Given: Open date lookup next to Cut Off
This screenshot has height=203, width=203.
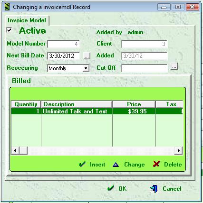Looking at the screenshot, I should click(174, 66).
